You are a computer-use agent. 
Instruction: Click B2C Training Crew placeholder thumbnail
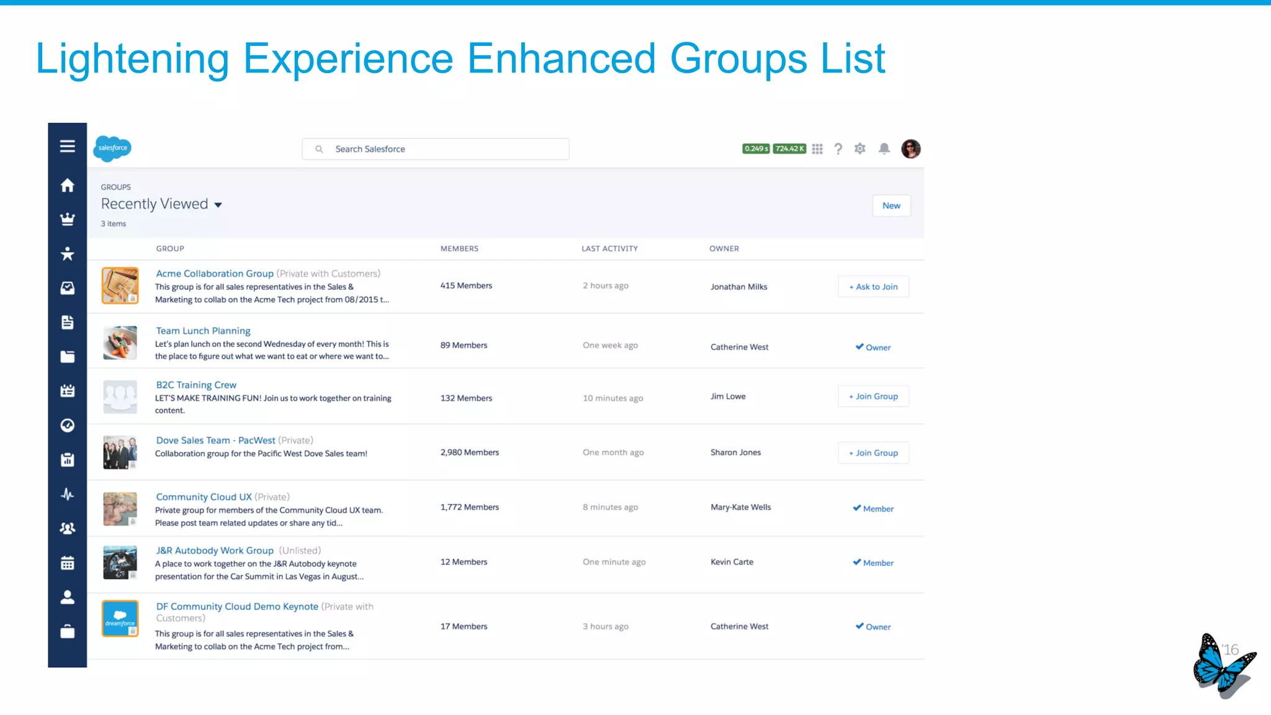pos(120,397)
